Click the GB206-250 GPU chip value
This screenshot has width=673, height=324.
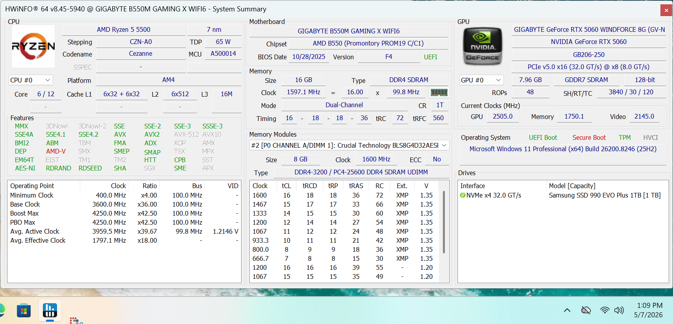[x=589, y=55]
